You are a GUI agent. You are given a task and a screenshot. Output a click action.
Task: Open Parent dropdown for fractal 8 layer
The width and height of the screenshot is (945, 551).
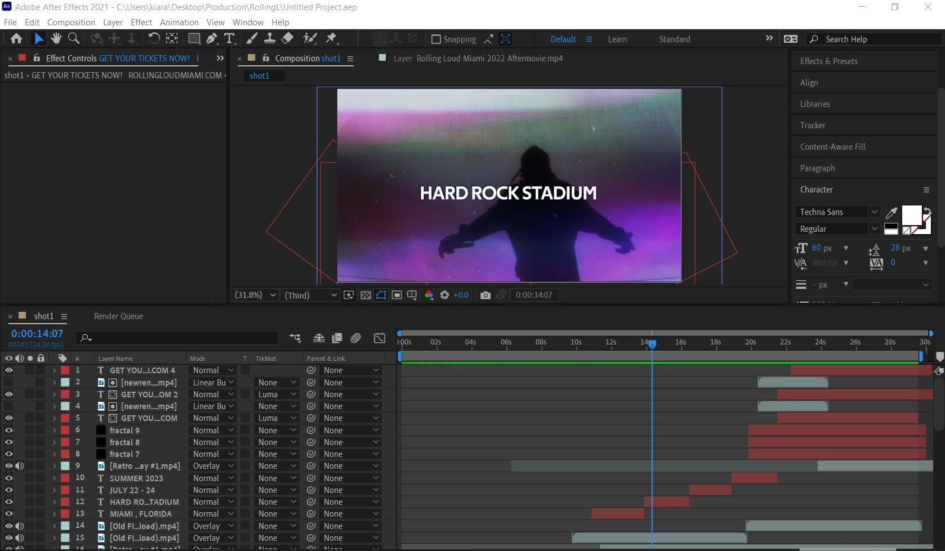pyautogui.click(x=350, y=442)
